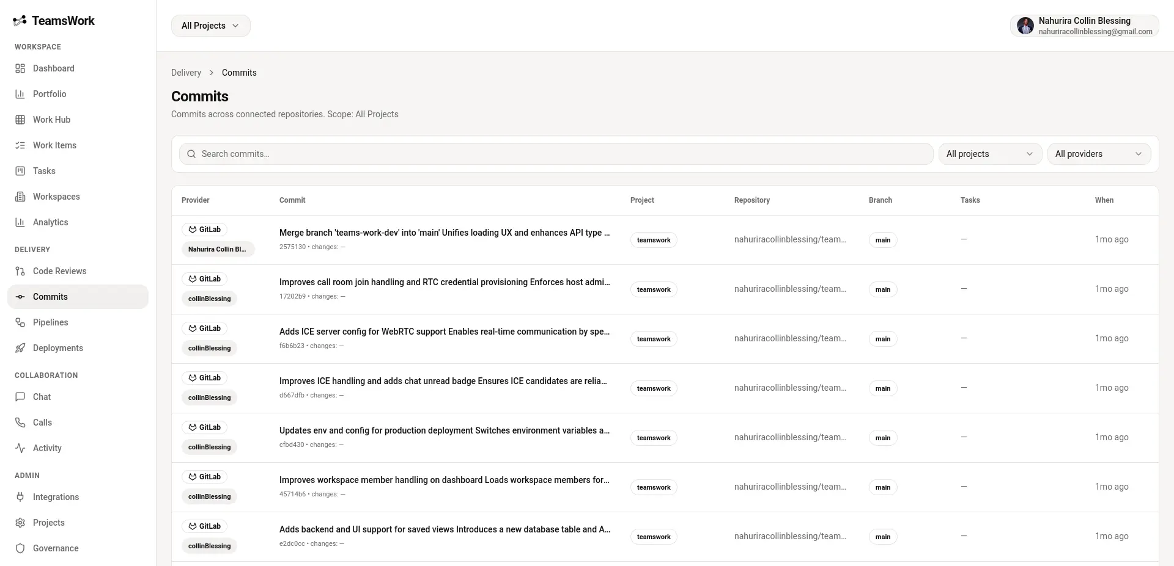This screenshot has width=1174, height=566.
Task: Click the Tasks board icon
Action: tap(20, 171)
